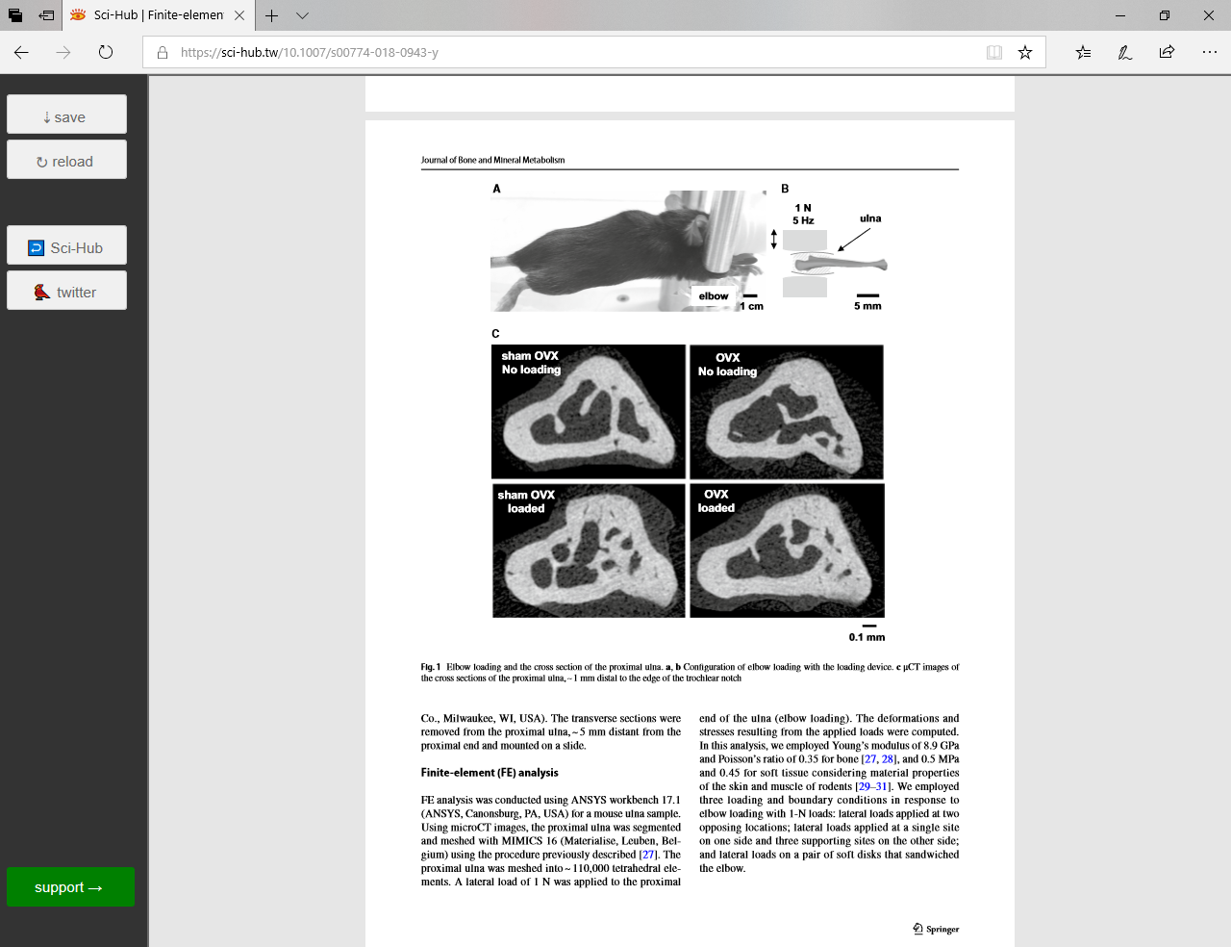Click the Add notes pen icon
Image resolution: width=1231 pixels, height=947 pixels.
pyautogui.click(x=1124, y=52)
